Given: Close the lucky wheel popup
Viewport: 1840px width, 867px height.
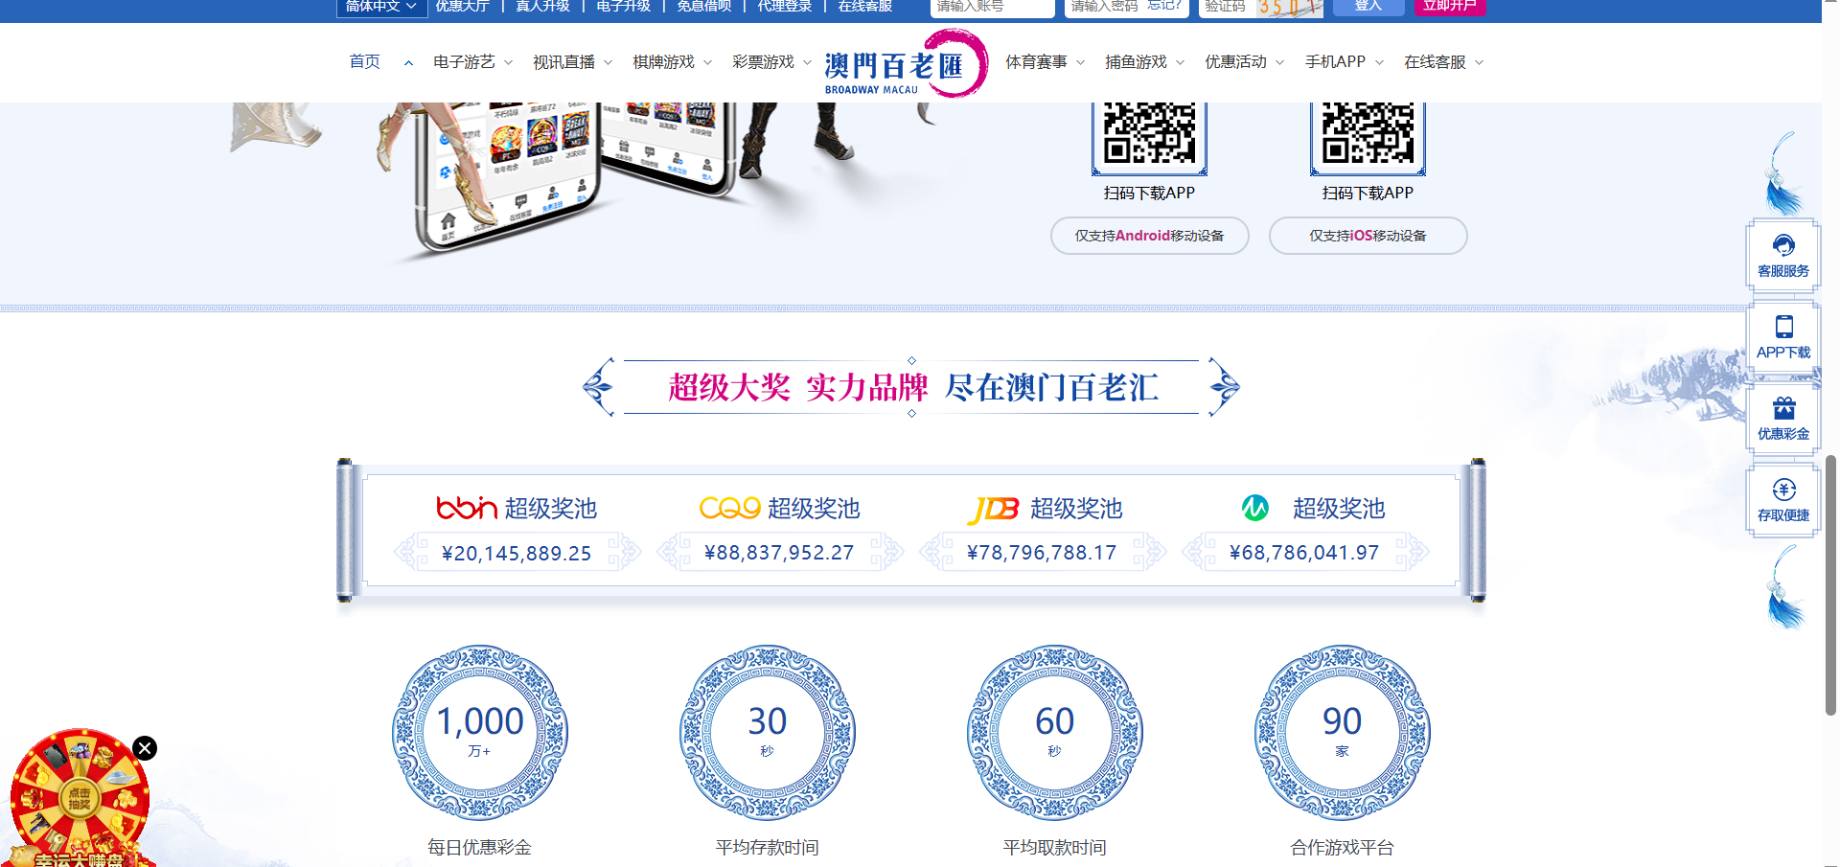Looking at the screenshot, I should 145,748.
